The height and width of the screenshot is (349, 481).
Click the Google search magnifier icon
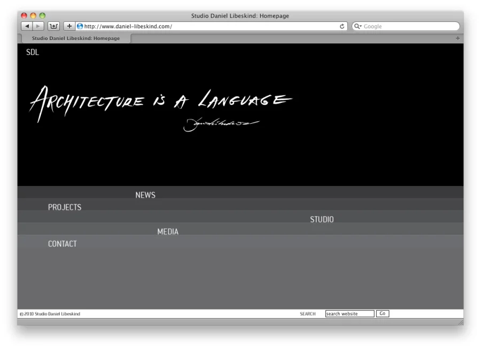358,26
